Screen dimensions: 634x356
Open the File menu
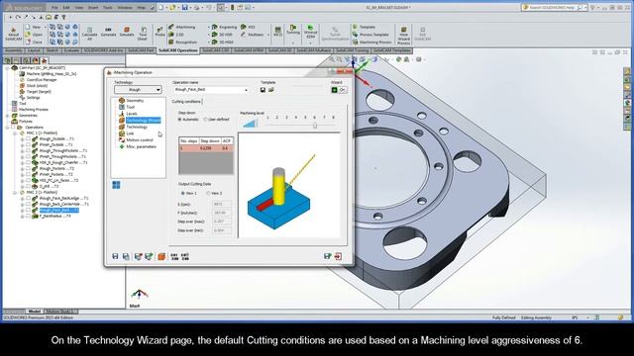coord(54,7)
